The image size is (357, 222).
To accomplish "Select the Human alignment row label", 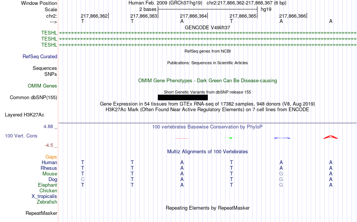I will [x=49, y=162].
